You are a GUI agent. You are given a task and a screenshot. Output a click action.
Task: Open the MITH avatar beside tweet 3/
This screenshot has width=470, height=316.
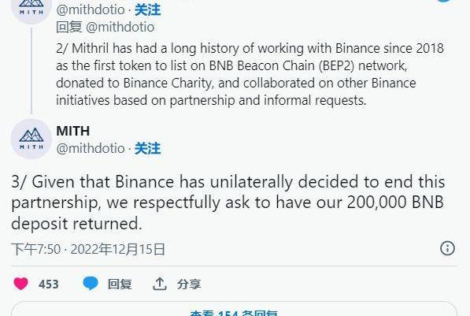[31, 139]
